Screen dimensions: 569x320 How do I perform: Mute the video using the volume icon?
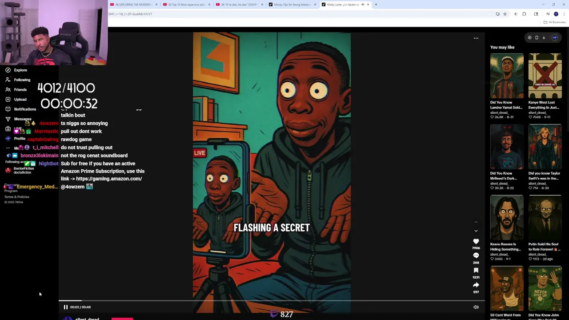[x=476, y=307]
